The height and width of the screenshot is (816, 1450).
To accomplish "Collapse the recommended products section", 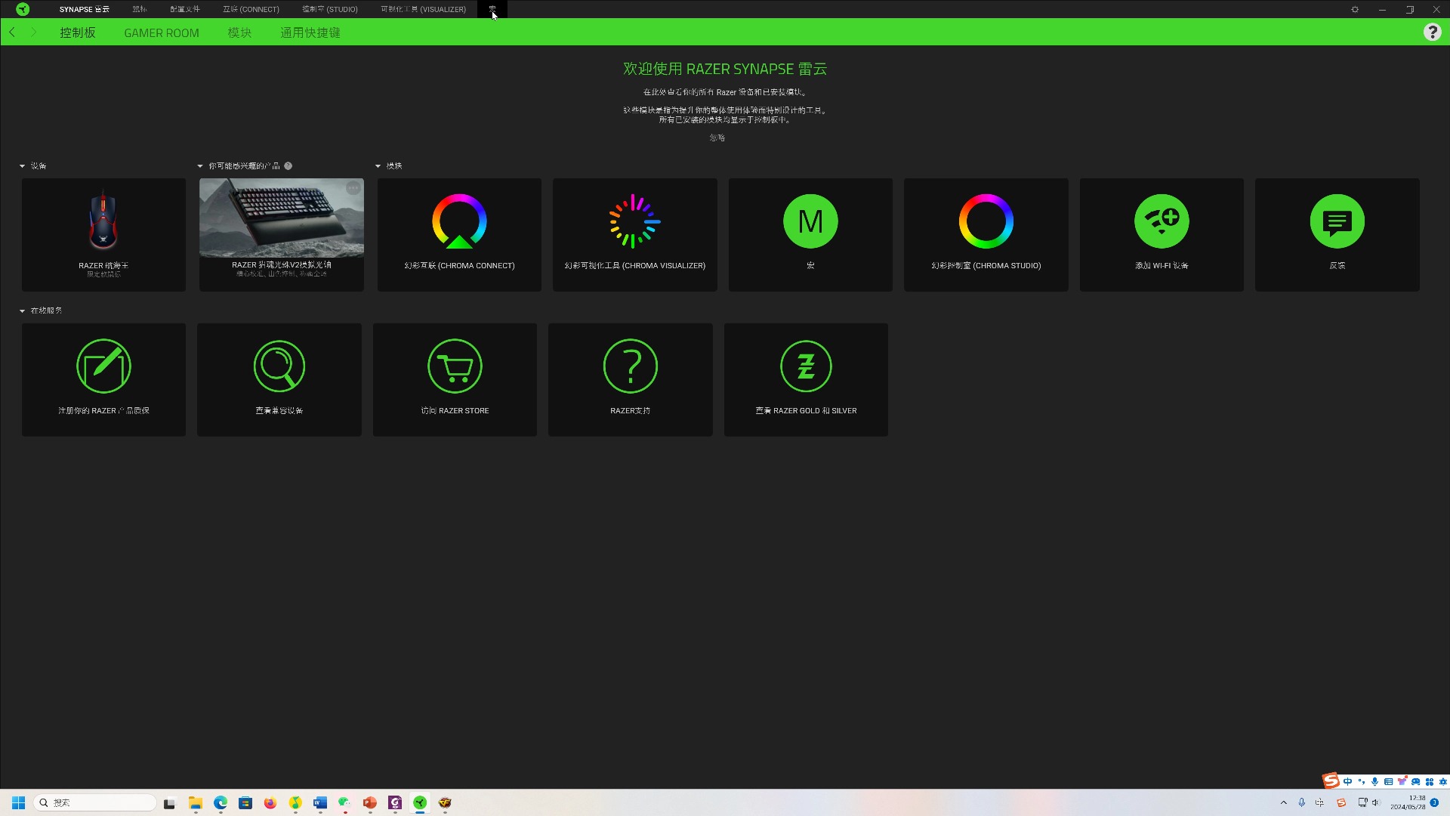I will [200, 165].
